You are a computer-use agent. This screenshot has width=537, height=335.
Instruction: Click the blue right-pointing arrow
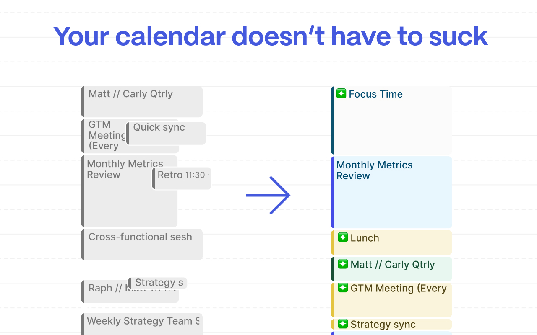point(268,195)
